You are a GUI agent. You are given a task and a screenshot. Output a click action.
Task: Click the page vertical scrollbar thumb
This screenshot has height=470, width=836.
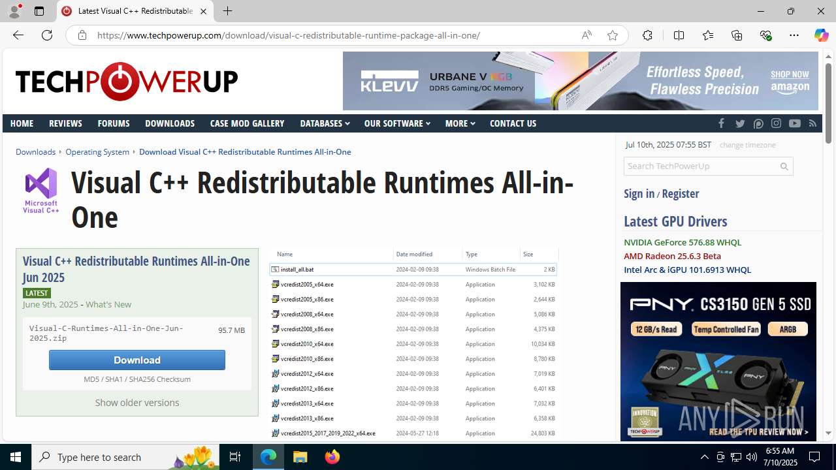click(828, 103)
